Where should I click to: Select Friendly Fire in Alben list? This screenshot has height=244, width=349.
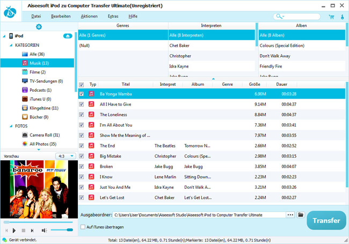[x=302, y=66]
